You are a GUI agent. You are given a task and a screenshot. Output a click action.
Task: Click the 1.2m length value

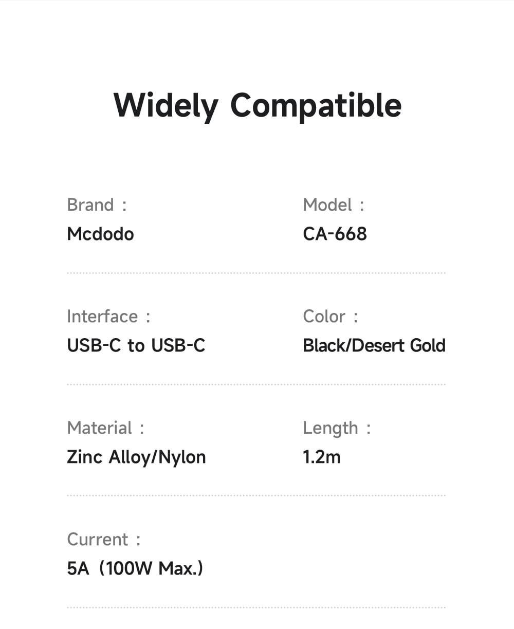322,457
